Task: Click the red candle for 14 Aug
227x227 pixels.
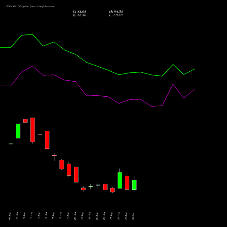Action: 47,140
